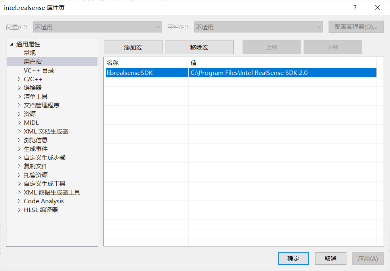The height and width of the screenshot is (271, 390).
Task: Open 配置管理器 Configuration Manager
Action: (356, 27)
